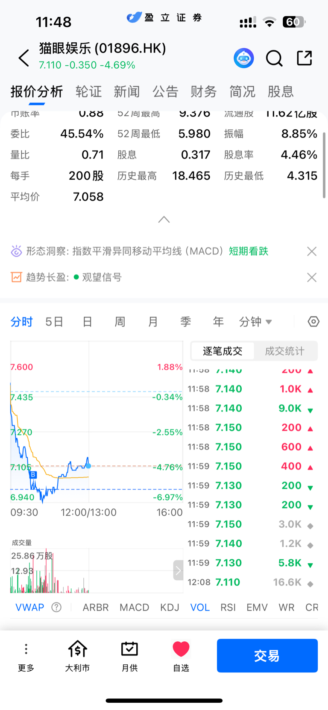This screenshot has height=710, width=328.
Task: Open chart settings hexagon icon
Action: pos(313,321)
